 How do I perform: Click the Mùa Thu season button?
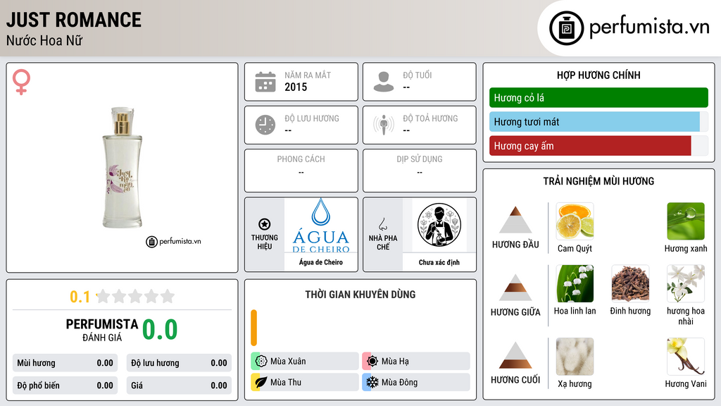(304, 382)
